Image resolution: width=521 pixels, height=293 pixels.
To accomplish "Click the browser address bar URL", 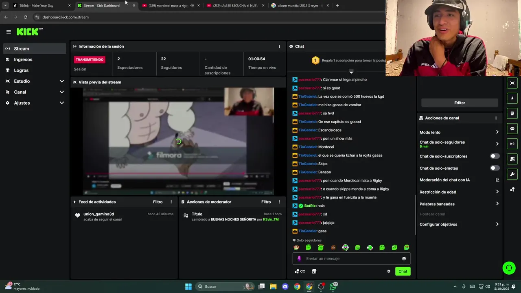I will click(x=66, y=17).
